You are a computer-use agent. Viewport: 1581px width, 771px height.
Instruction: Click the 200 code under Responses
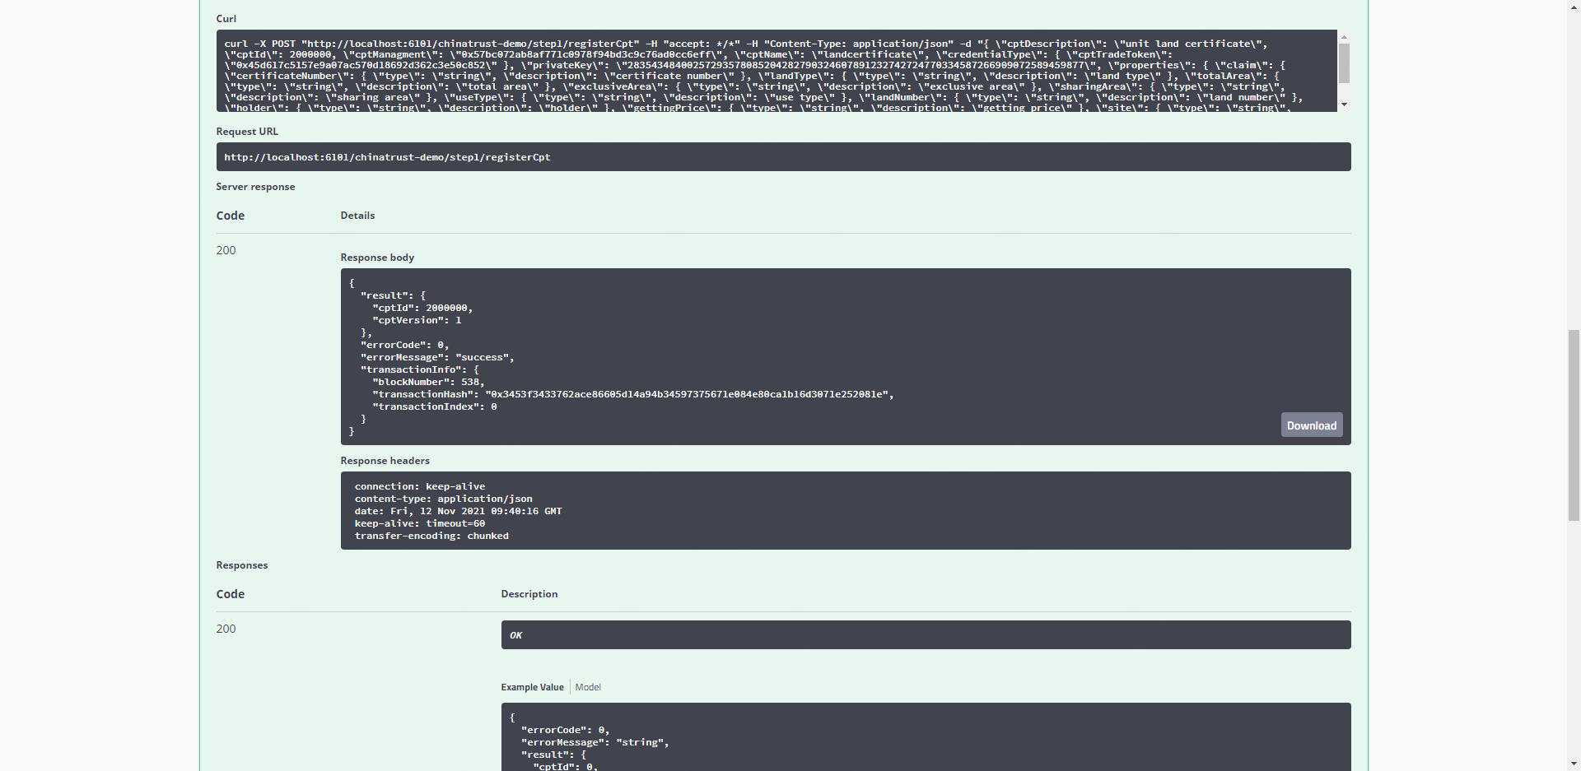[x=226, y=629]
